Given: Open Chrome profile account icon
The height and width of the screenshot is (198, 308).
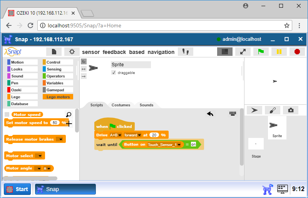Looking at the screenshot, I should [x=246, y=6].
